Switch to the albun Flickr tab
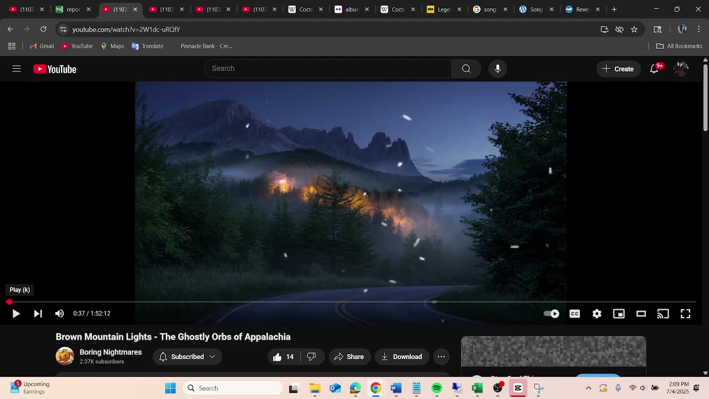The width and height of the screenshot is (709, 399). coord(352,9)
